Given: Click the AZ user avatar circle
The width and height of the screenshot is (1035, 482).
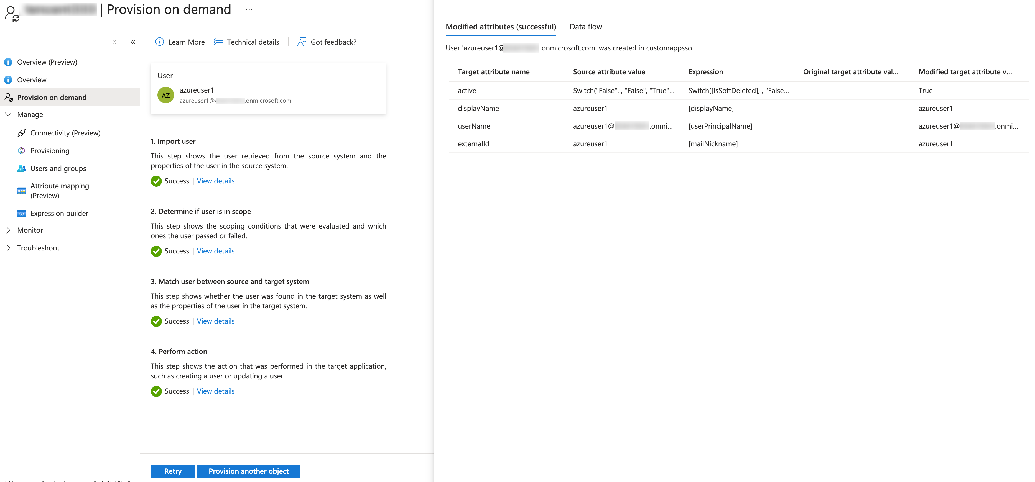Looking at the screenshot, I should (165, 95).
